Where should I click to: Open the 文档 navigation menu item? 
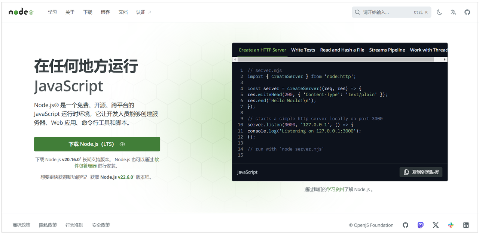(x=123, y=12)
